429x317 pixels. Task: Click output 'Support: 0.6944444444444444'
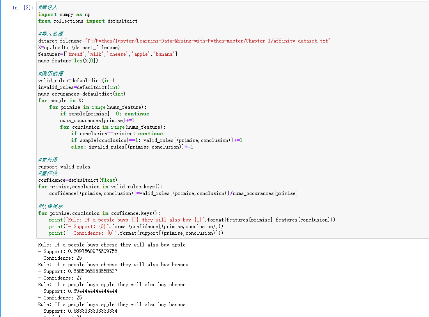[80, 291]
